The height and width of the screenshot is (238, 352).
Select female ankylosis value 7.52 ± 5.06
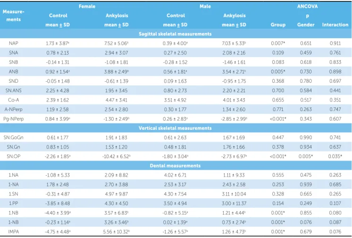(117, 43)
